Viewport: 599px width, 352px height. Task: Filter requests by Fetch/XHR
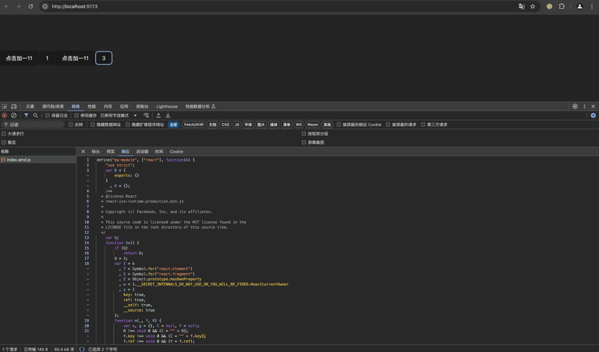194,125
